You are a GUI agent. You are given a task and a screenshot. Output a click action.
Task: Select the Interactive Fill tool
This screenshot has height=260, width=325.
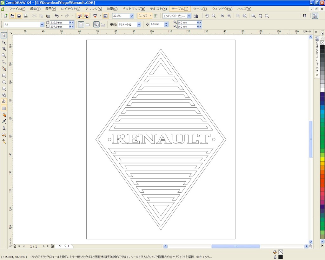[x=4, y=141]
